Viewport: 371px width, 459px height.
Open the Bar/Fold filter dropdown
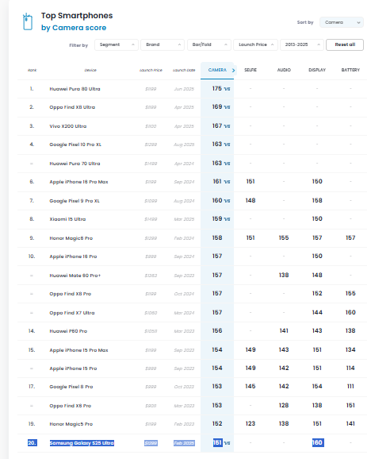pos(208,44)
